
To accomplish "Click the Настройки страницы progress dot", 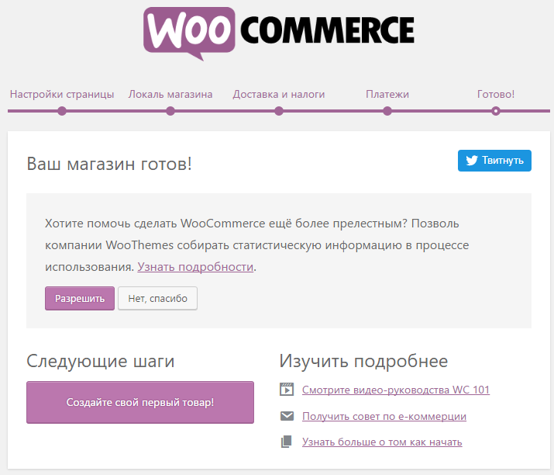I will point(62,111).
